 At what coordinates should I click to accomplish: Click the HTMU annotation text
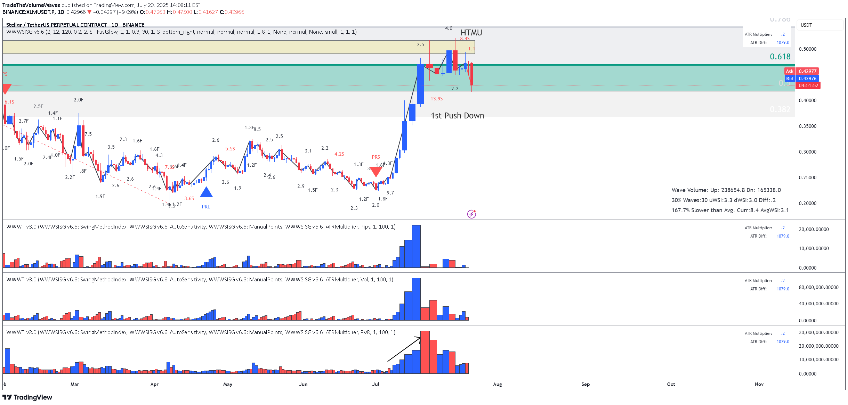(x=471, y=32)
